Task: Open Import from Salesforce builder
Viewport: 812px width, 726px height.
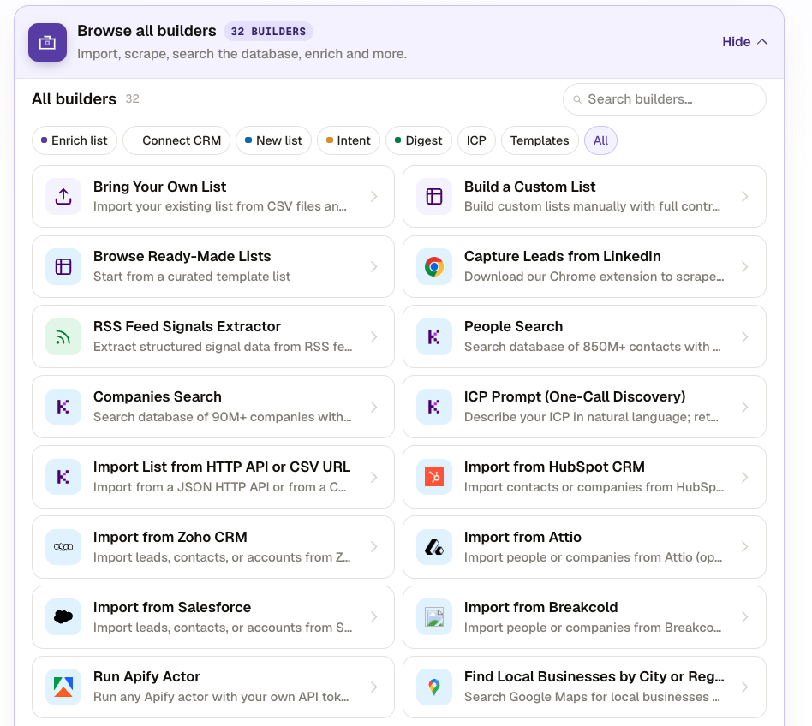Action: 213,616
